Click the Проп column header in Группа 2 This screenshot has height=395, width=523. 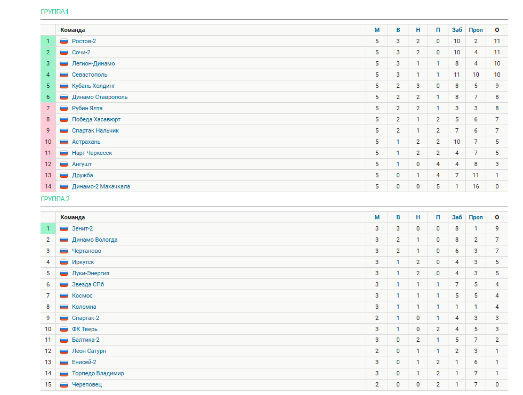click(x=476, y=218)
